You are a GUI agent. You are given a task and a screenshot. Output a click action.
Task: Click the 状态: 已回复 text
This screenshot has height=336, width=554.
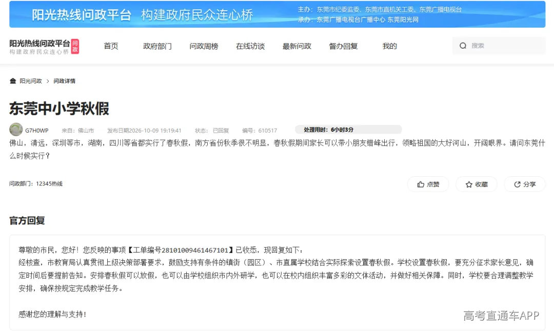pos(212,131)
